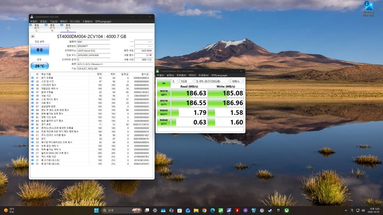
Task: Open the test size dropdown showing 1GiB
Action: pyautogui.click(x=187, y=81)
